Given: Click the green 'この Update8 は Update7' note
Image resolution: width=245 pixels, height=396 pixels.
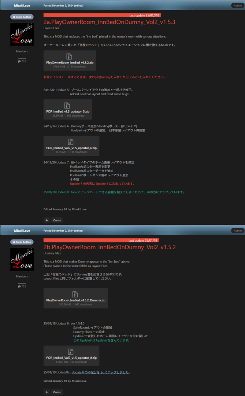Looking at the screenshot, I should pyautogui.click(x=102, y=340).
